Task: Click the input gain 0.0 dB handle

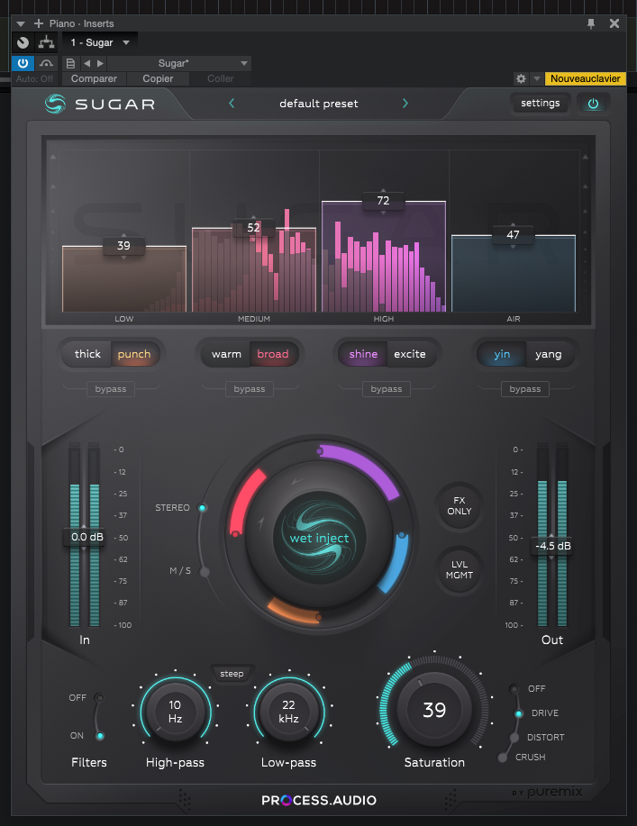Action: point(86,537)
